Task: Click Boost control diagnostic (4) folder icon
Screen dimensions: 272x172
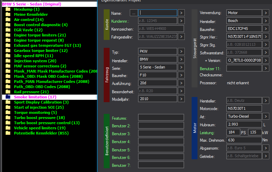Action: pyautogui.click(x=8, y=25)
